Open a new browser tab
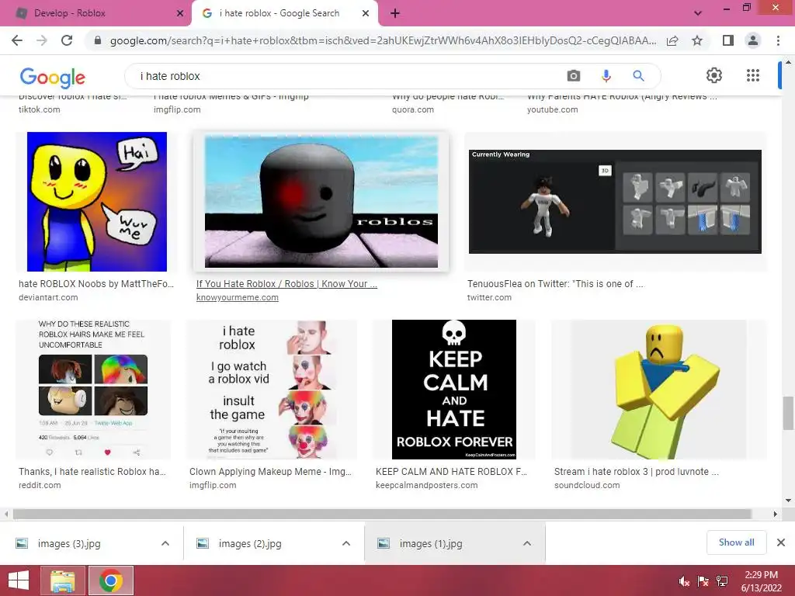The image size is (795, 596). click(395, 13)
